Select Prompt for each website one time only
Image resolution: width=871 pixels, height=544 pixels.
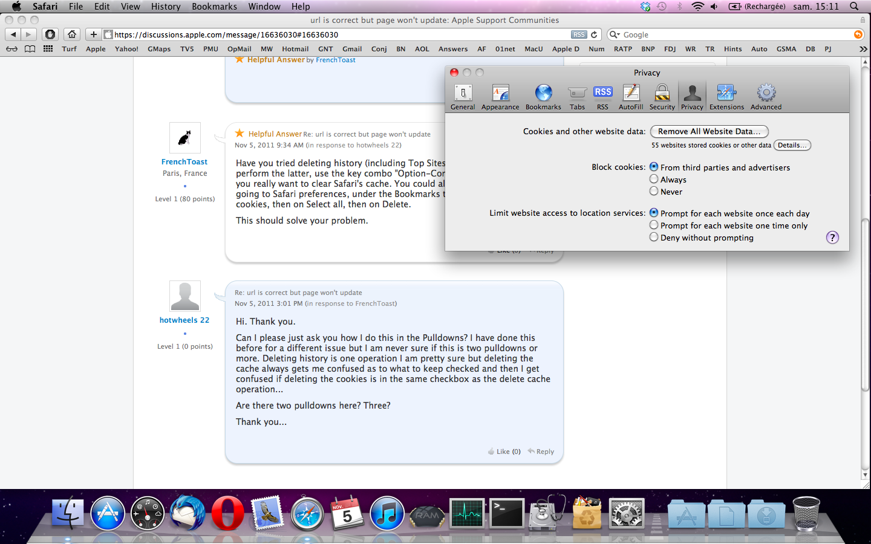coord(654,225)
